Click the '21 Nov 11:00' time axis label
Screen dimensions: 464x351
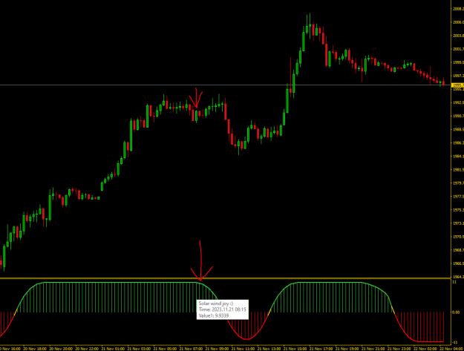(243, 349)
